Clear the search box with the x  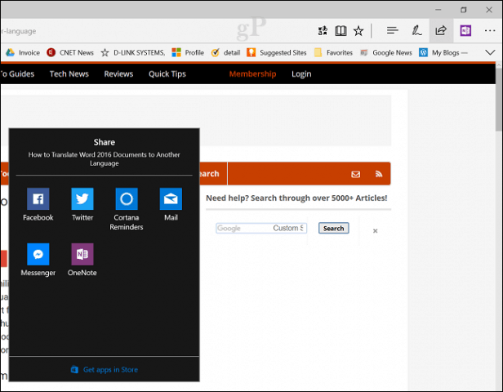[x=375, y=230]
